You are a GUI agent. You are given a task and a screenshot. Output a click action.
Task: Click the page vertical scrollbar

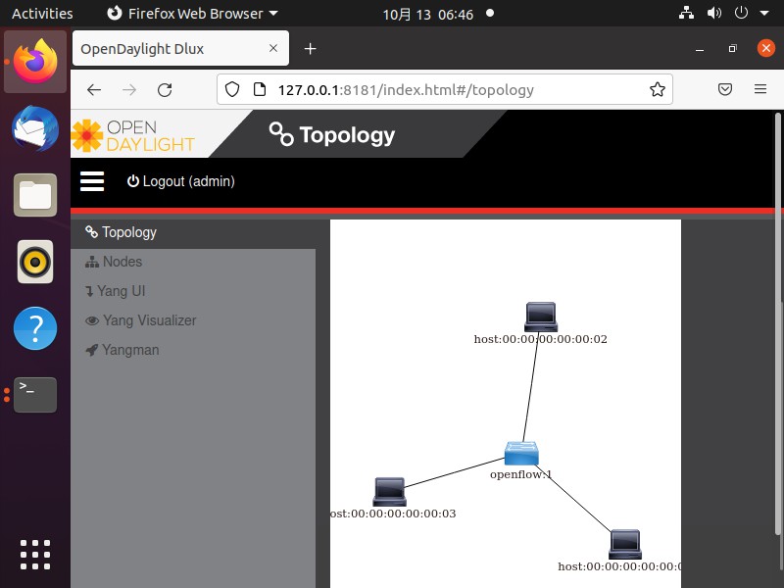778,325
